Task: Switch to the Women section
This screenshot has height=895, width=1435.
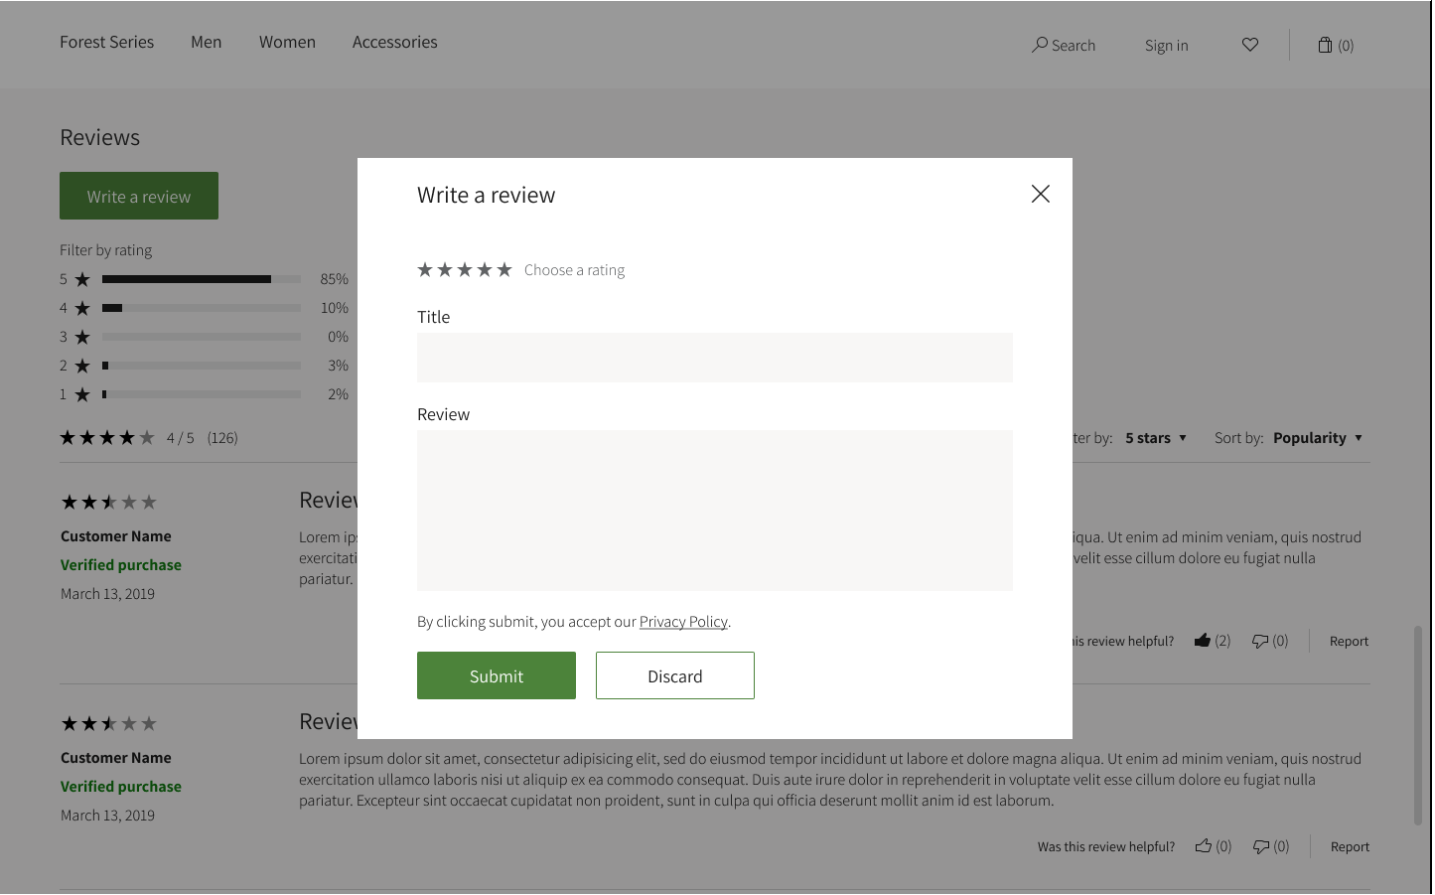Action: [x=287, y=42]
